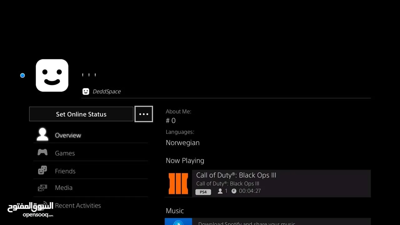The width and height of the screenshot is (400, 225).
Task: Select the Games controller icon
Action: (x=42, y=152)
